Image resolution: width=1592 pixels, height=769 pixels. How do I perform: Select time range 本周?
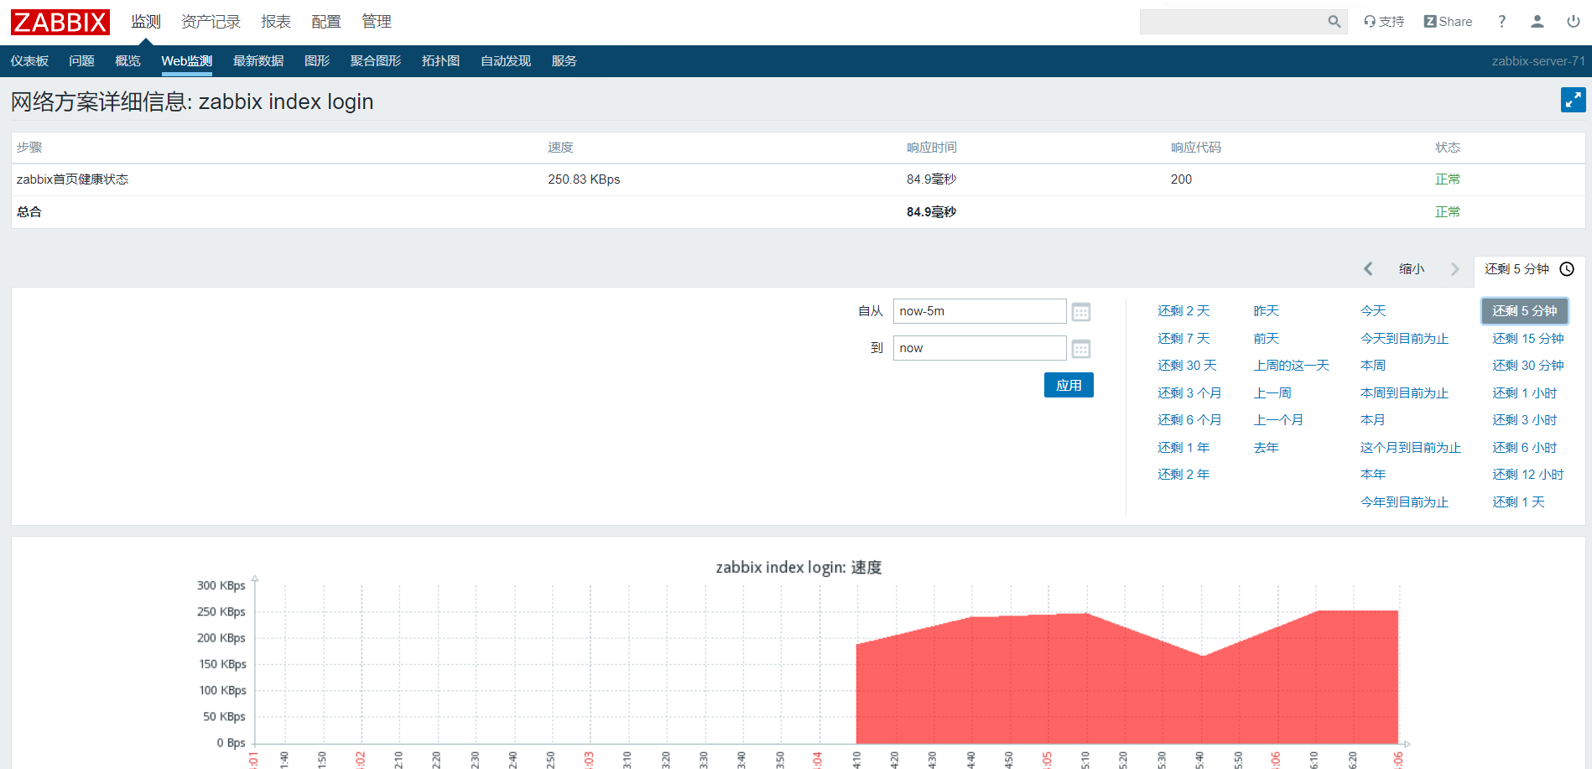tap(1373, 366)
